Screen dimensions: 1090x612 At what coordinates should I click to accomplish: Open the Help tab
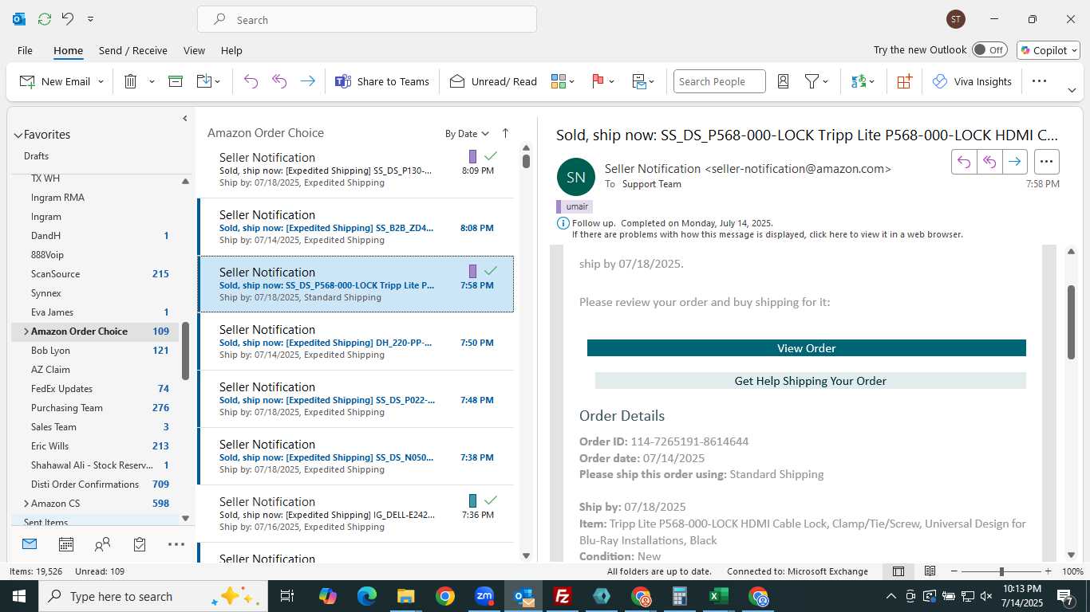231,50
